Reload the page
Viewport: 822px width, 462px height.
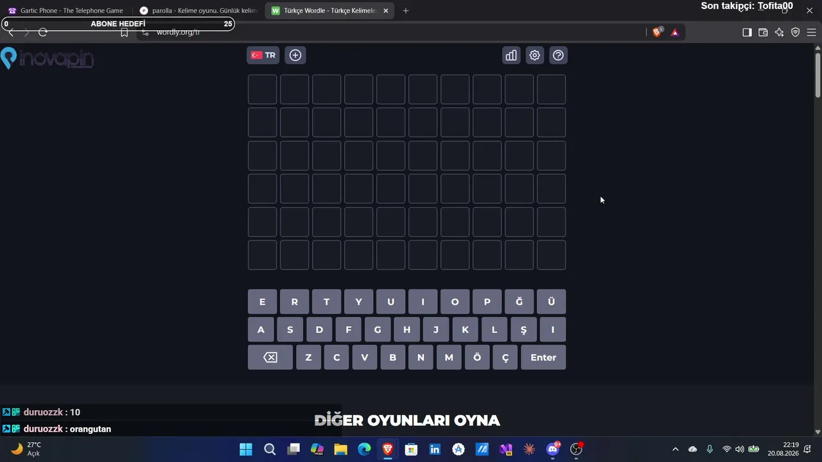point(43,32)
